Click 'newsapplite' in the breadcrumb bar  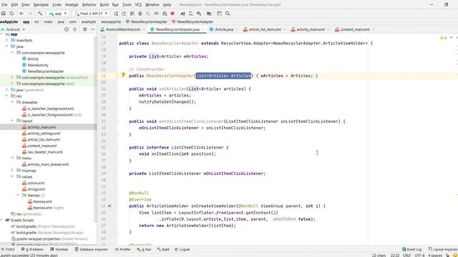click(x=111, y=22)
